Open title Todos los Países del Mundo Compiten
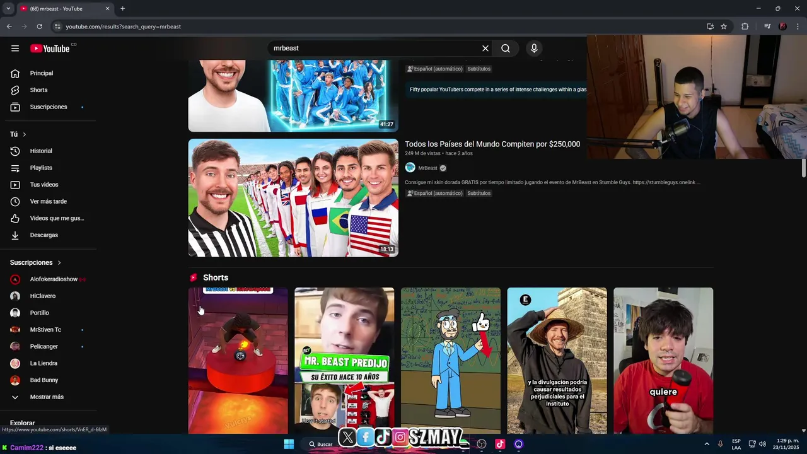This screenshot has height=454, width=807. click(492, 144)
